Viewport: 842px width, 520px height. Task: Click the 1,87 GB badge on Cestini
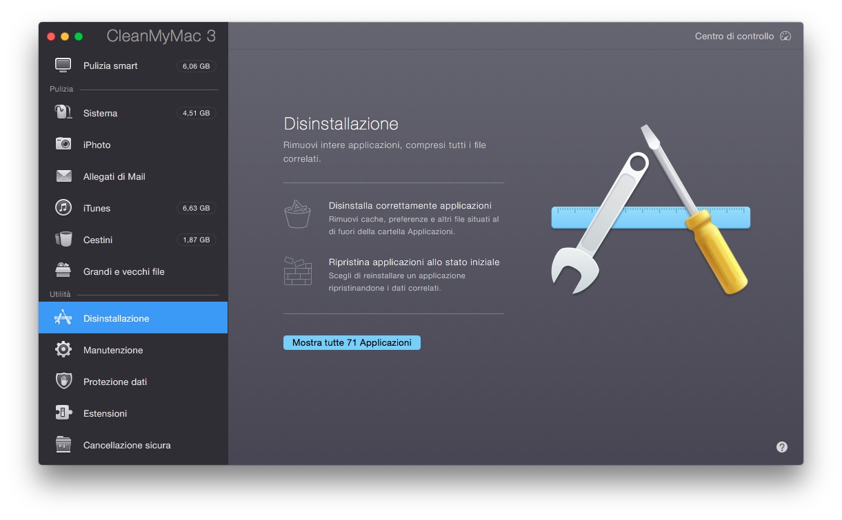pyautogui.click(x=197, y=240)
